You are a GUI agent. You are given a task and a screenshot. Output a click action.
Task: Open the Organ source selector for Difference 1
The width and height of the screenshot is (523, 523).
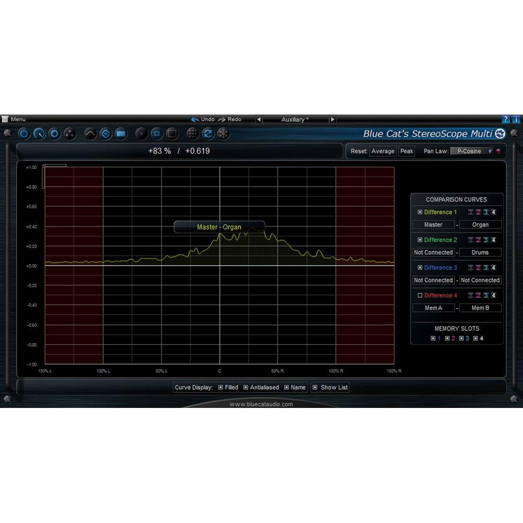[x=480, y=224]
